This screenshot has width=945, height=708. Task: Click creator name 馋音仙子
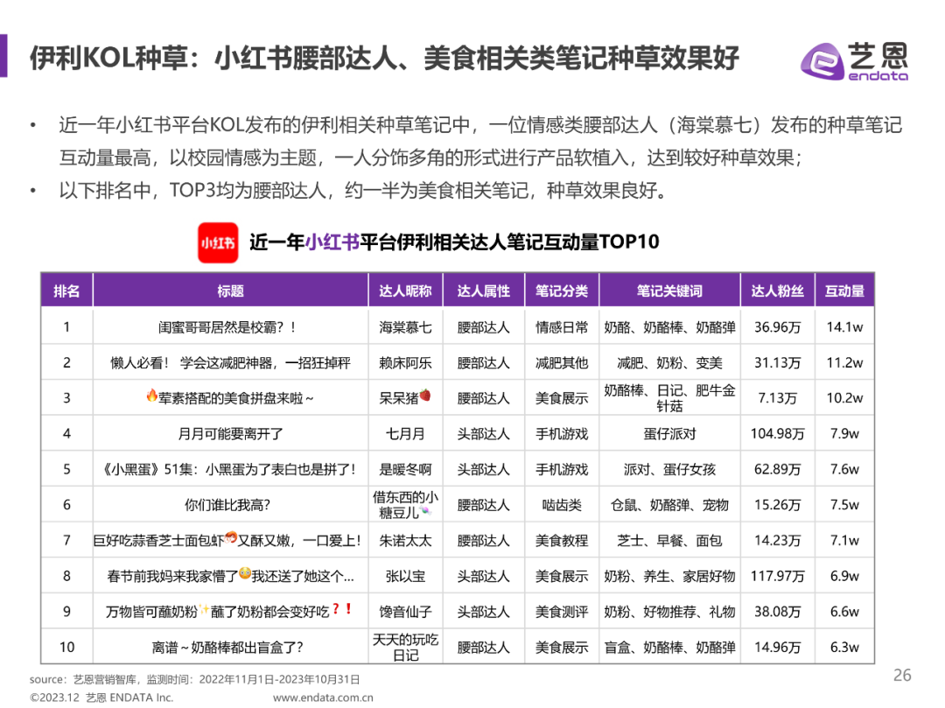pos(405,612)
